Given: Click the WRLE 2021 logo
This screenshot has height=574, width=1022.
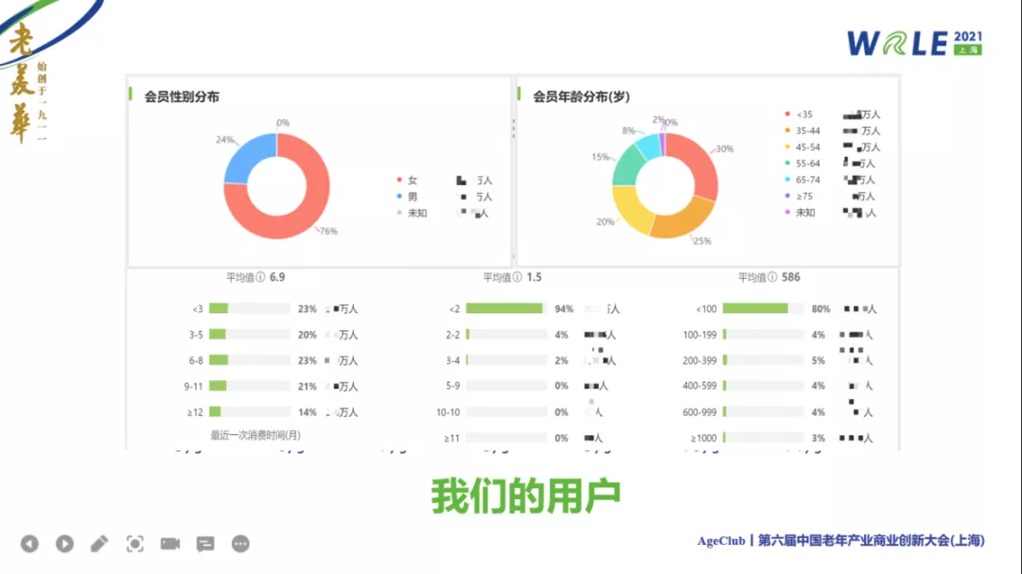Looking at the screenshot, I should 913,43.
